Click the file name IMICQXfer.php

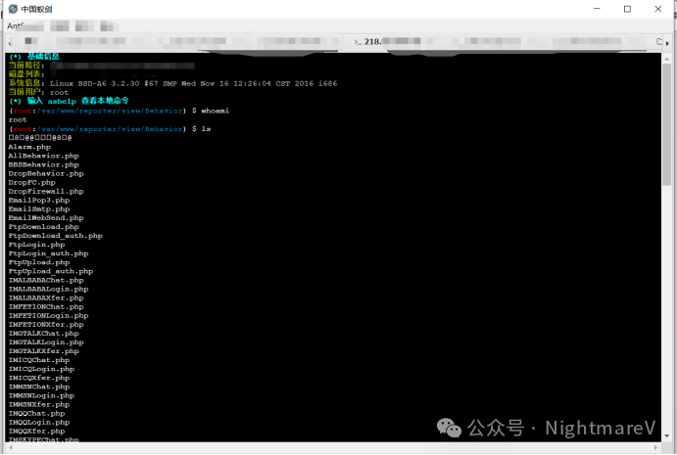pyautogui.click(x=39, y=378)
